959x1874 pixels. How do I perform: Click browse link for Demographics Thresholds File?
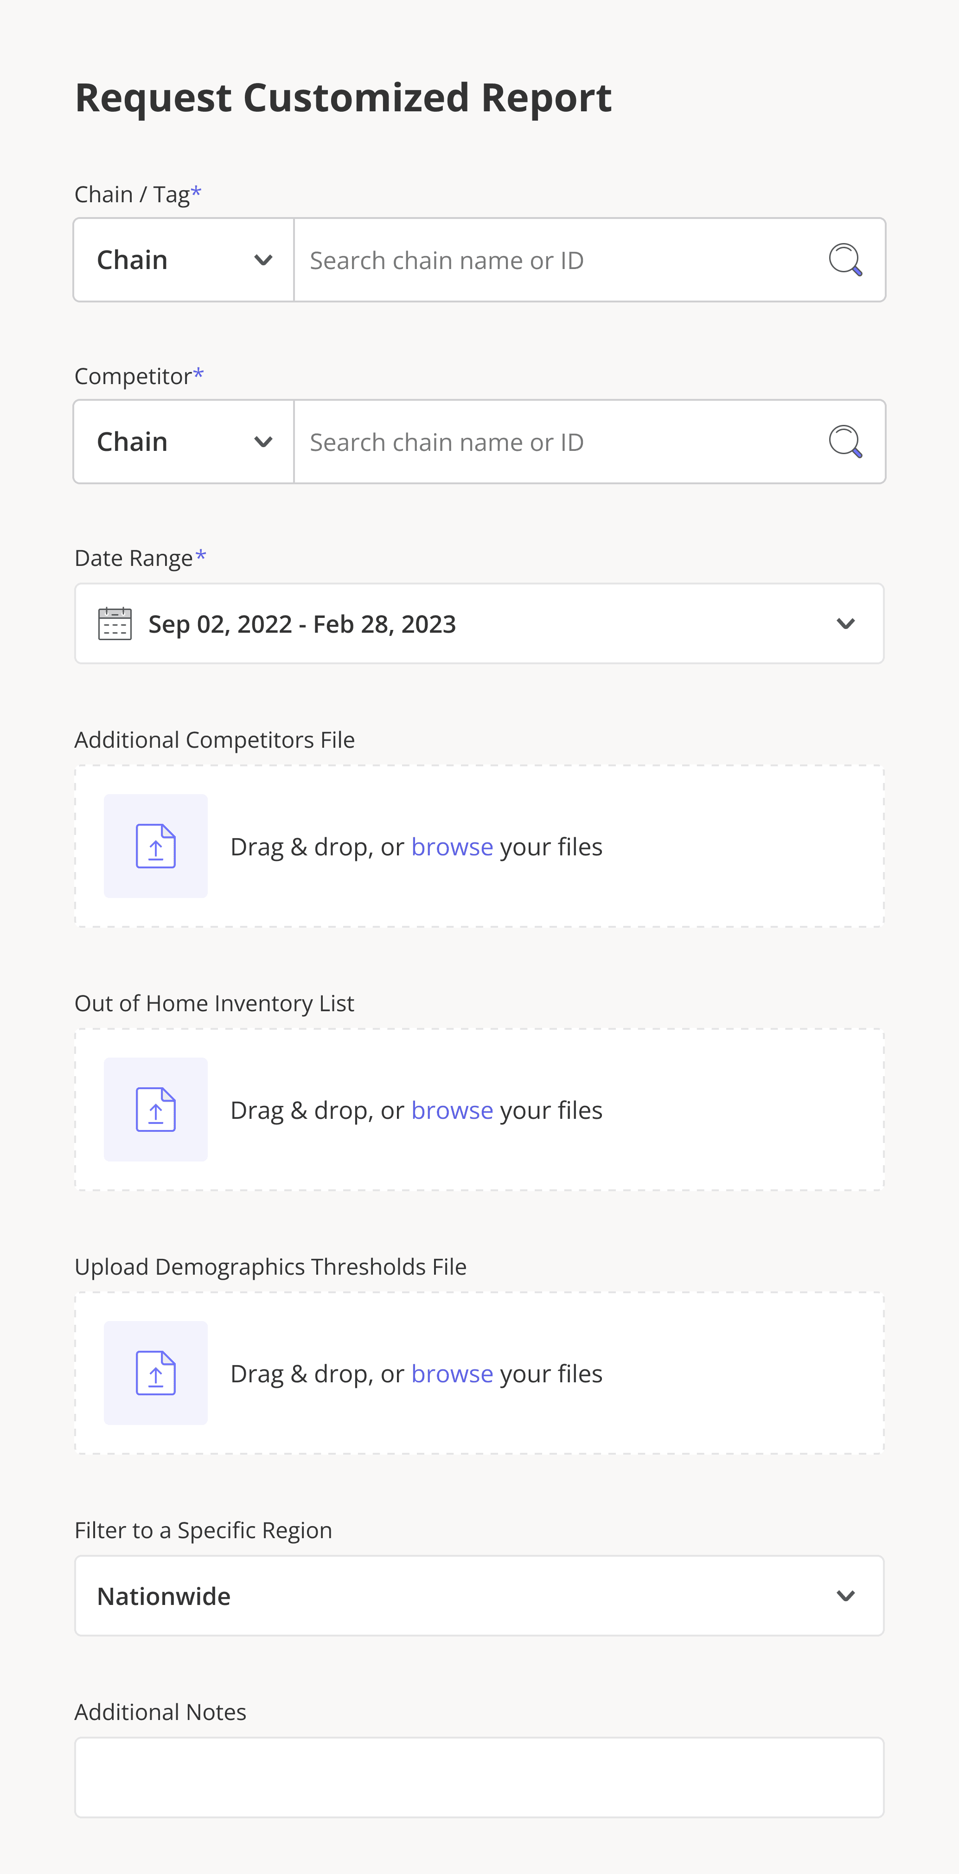pos(452,1373)
